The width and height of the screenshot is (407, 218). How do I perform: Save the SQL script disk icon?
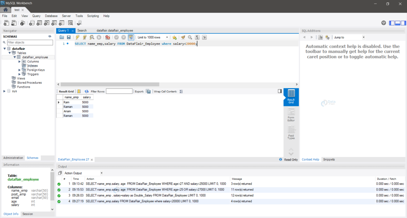point(69,37)
